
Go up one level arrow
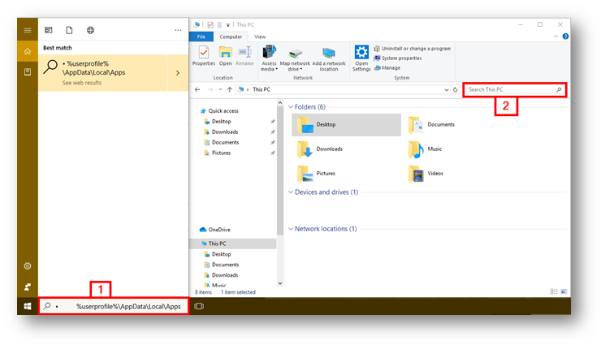(x=230, y=89)
